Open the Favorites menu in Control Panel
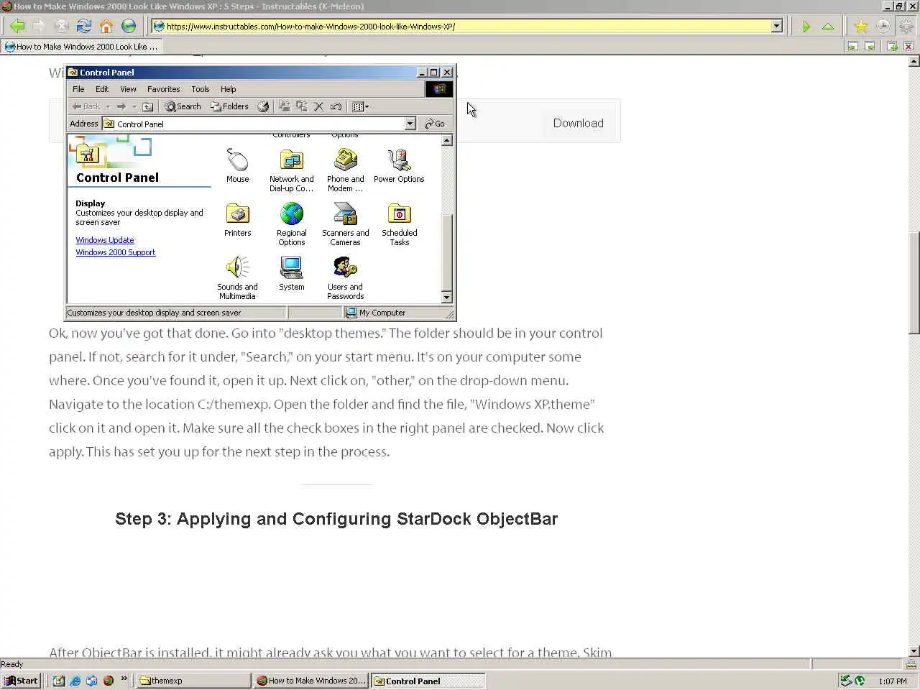 [x=163, y=89]
